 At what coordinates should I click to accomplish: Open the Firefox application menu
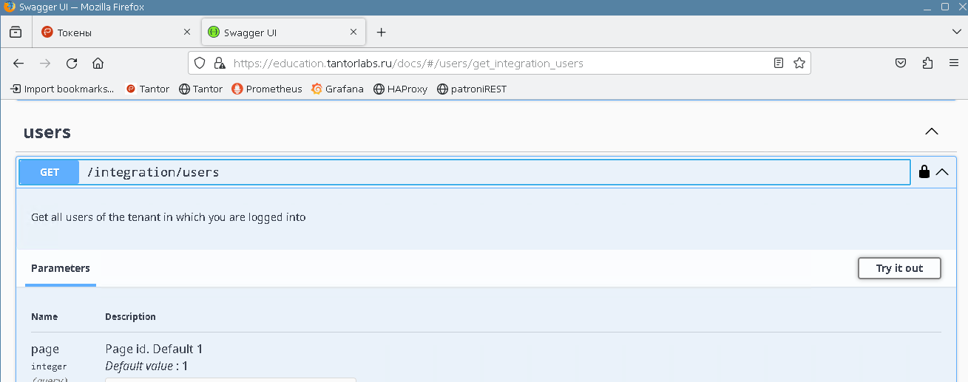954,64
